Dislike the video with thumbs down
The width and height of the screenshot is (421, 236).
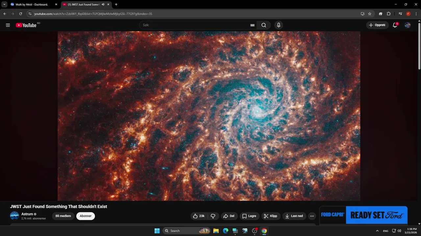(x=213, y=216)
